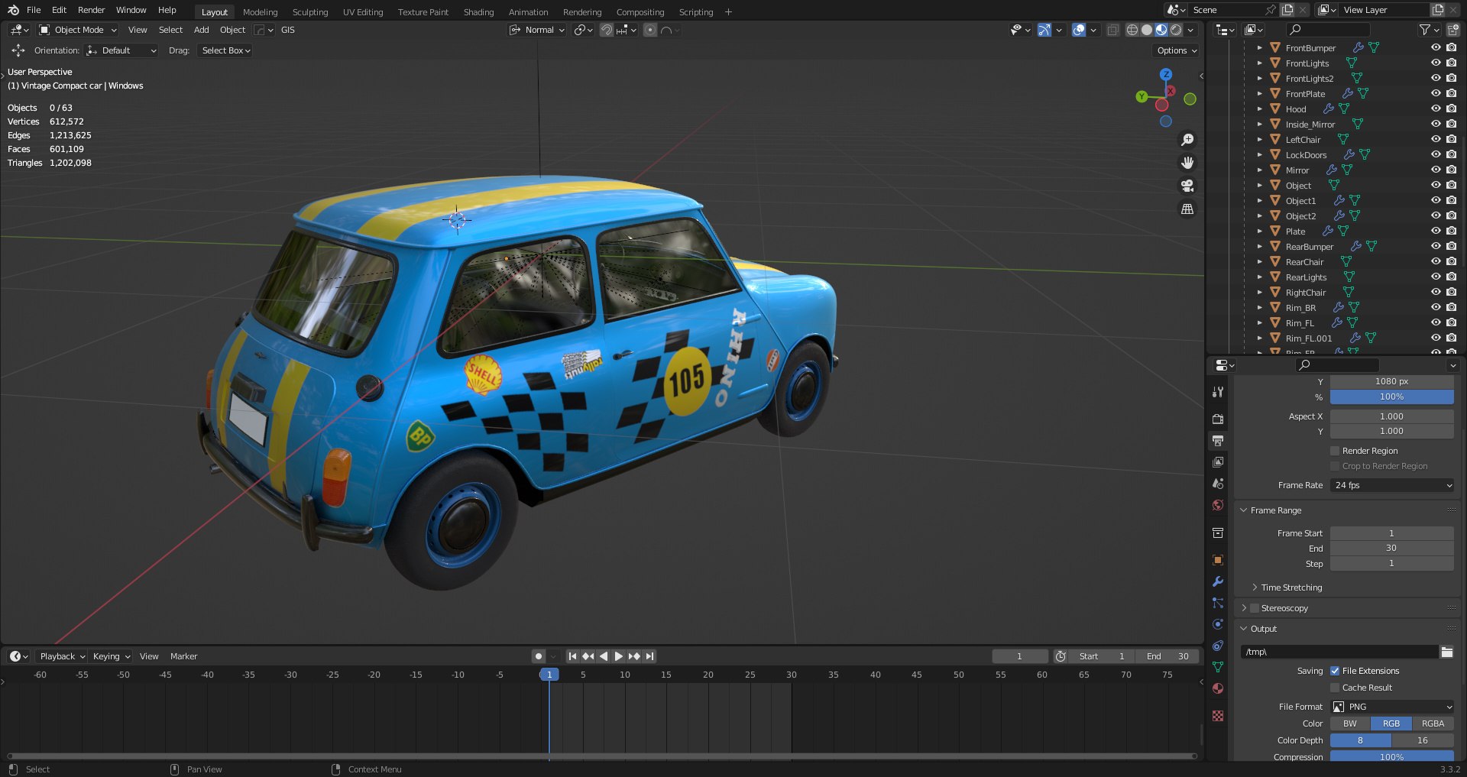This screenshot has width=1467, height=777.
Task: Open the Frame Rate 24 fps dropdown
Action: tap(1392, 485)
